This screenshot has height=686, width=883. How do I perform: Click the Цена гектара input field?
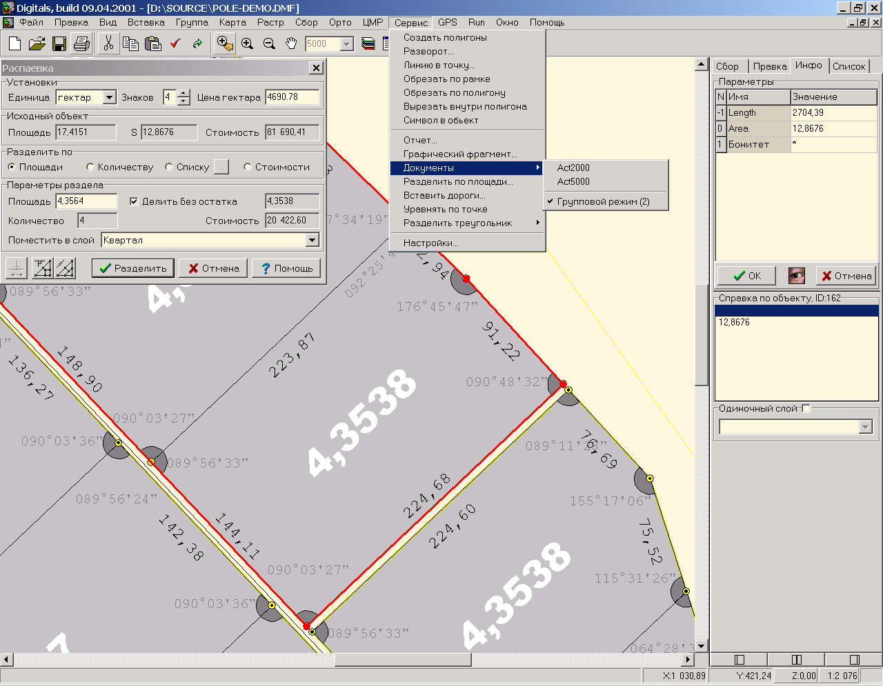pyautogui.click(x=292, y=97)
